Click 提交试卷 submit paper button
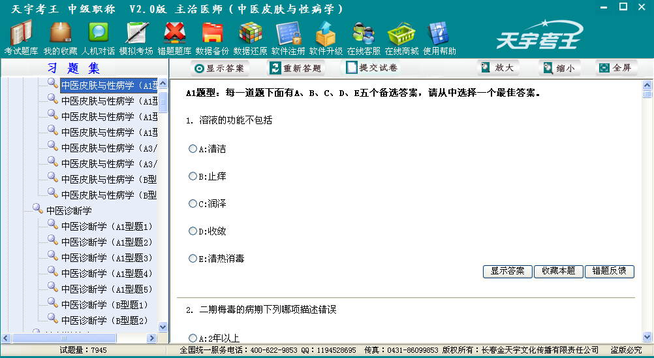This screenshot has height=358, width=654. (x=371, y=67)
